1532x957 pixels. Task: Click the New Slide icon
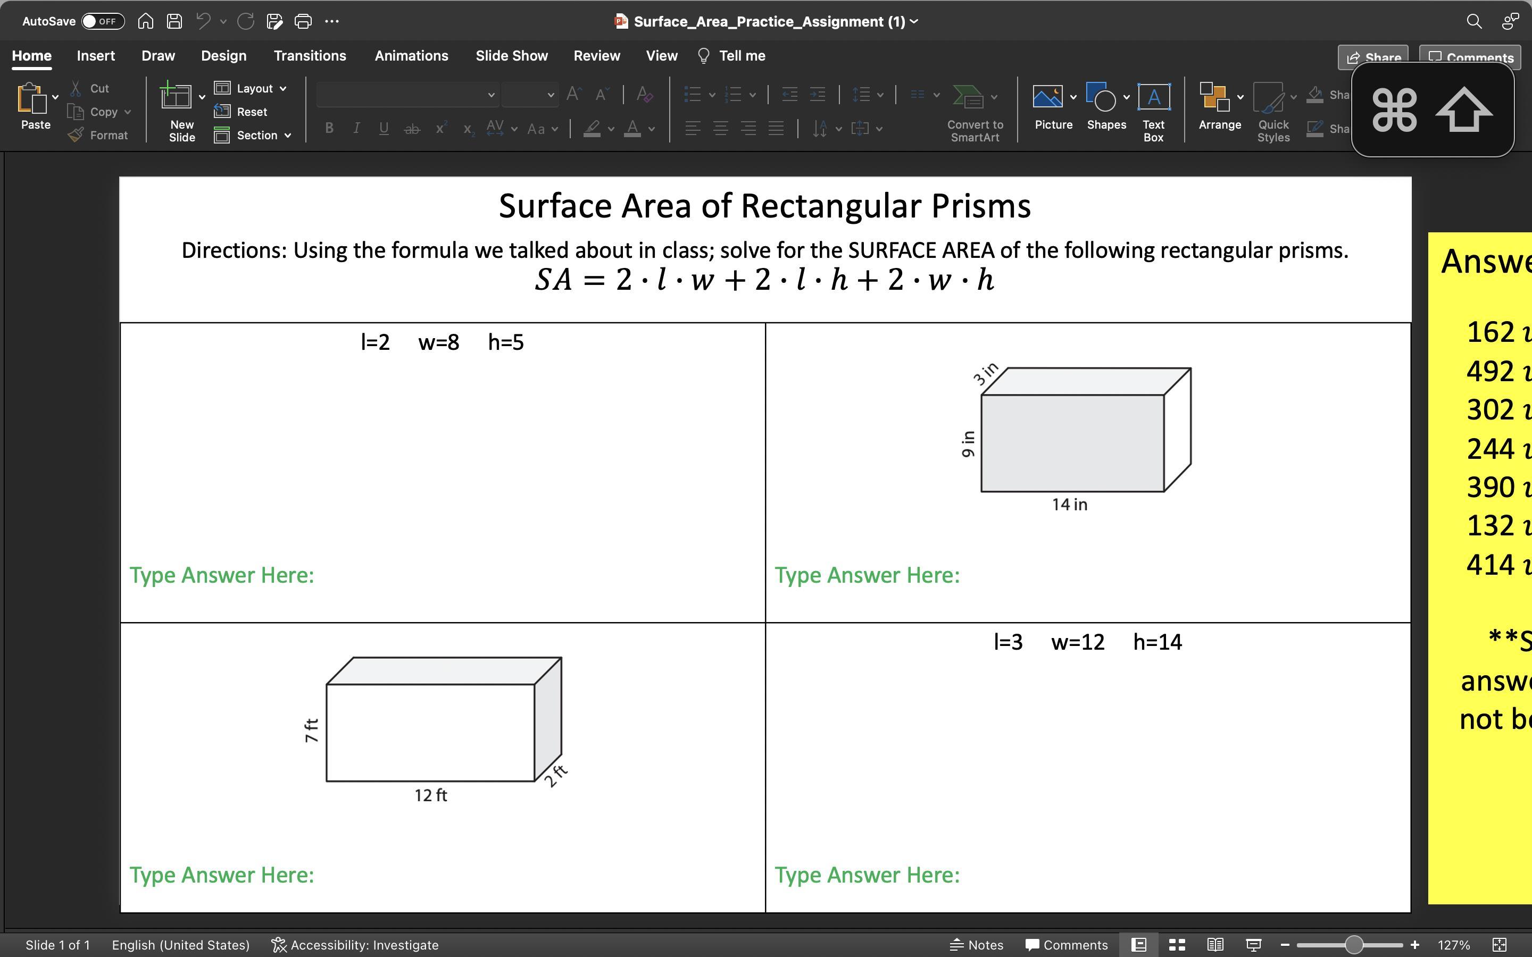point(176,98)
